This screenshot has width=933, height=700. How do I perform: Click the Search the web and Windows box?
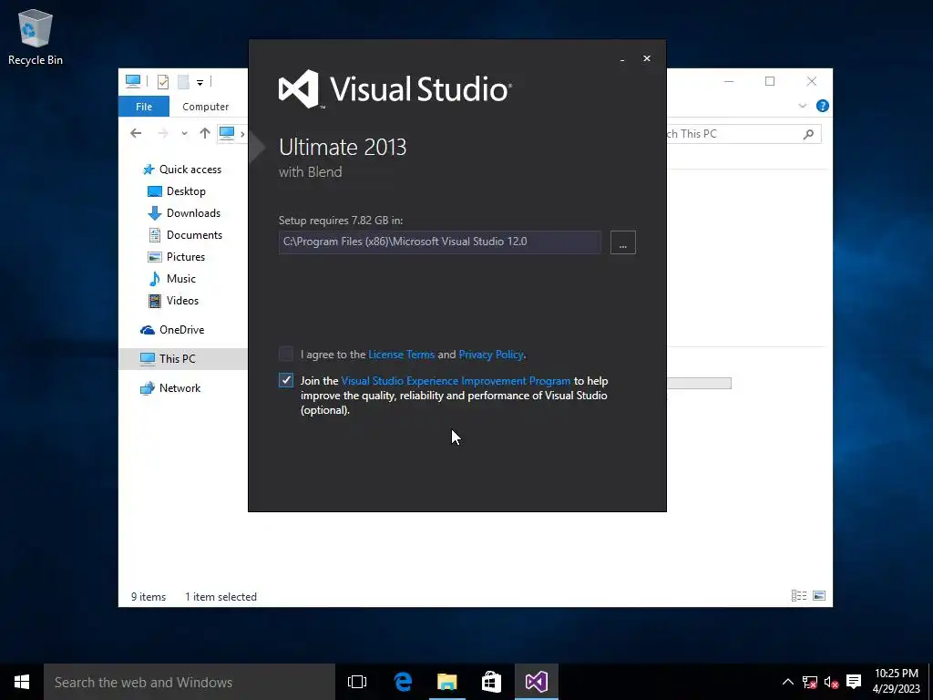tap(190, 682)
